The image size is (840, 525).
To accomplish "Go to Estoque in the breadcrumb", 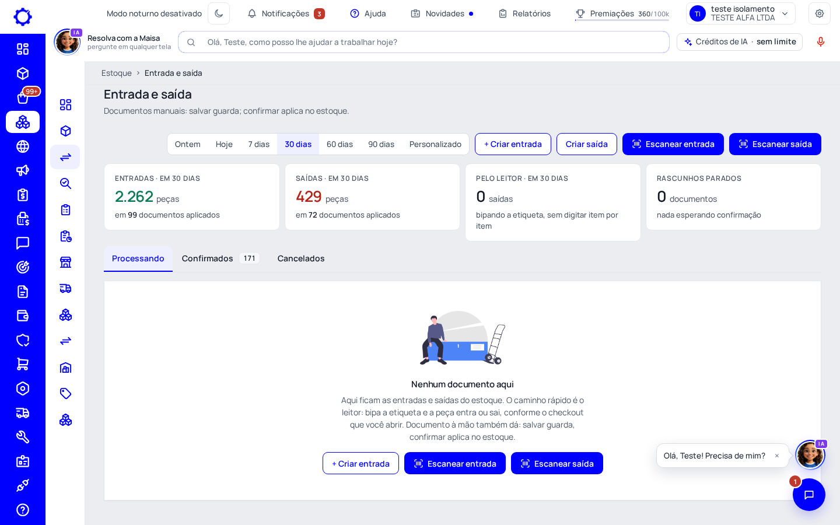I will point(117,73).
